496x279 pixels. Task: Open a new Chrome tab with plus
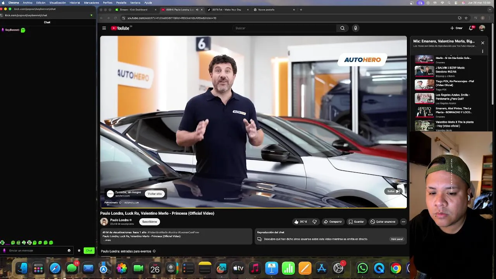coord(301,10)
